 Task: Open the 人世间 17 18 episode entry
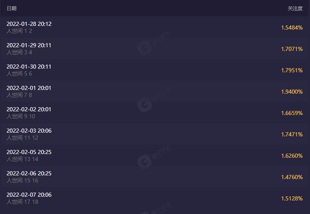[22, 202]
